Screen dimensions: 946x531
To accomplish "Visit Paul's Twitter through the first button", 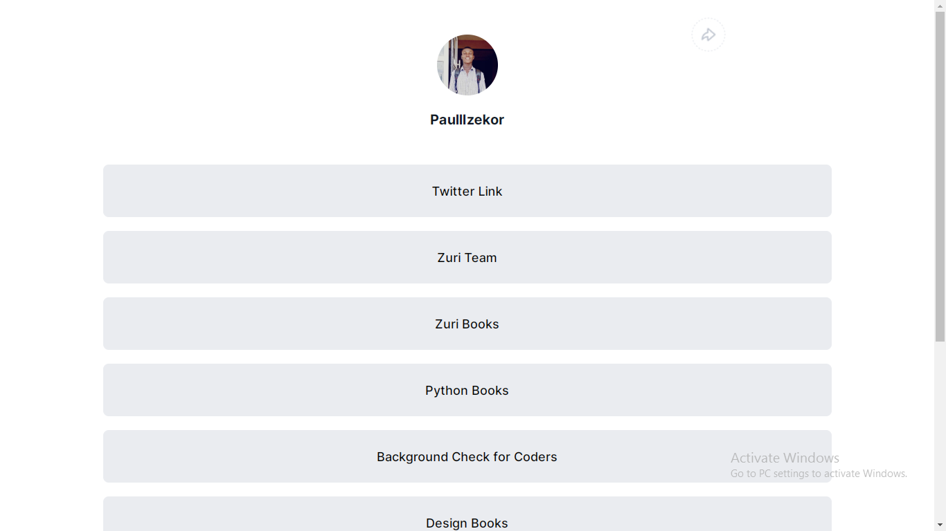I will [467, 191].
